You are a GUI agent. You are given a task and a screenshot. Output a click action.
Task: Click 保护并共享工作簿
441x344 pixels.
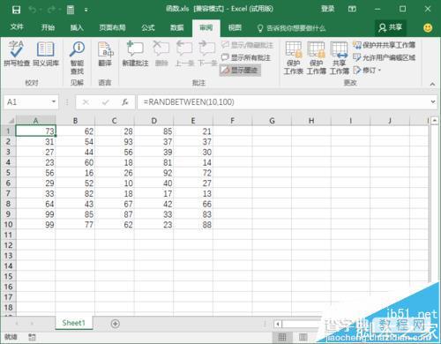tap(384, 45)
